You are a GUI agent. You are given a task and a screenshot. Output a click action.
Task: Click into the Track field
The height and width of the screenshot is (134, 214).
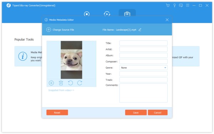coord(143,80)
